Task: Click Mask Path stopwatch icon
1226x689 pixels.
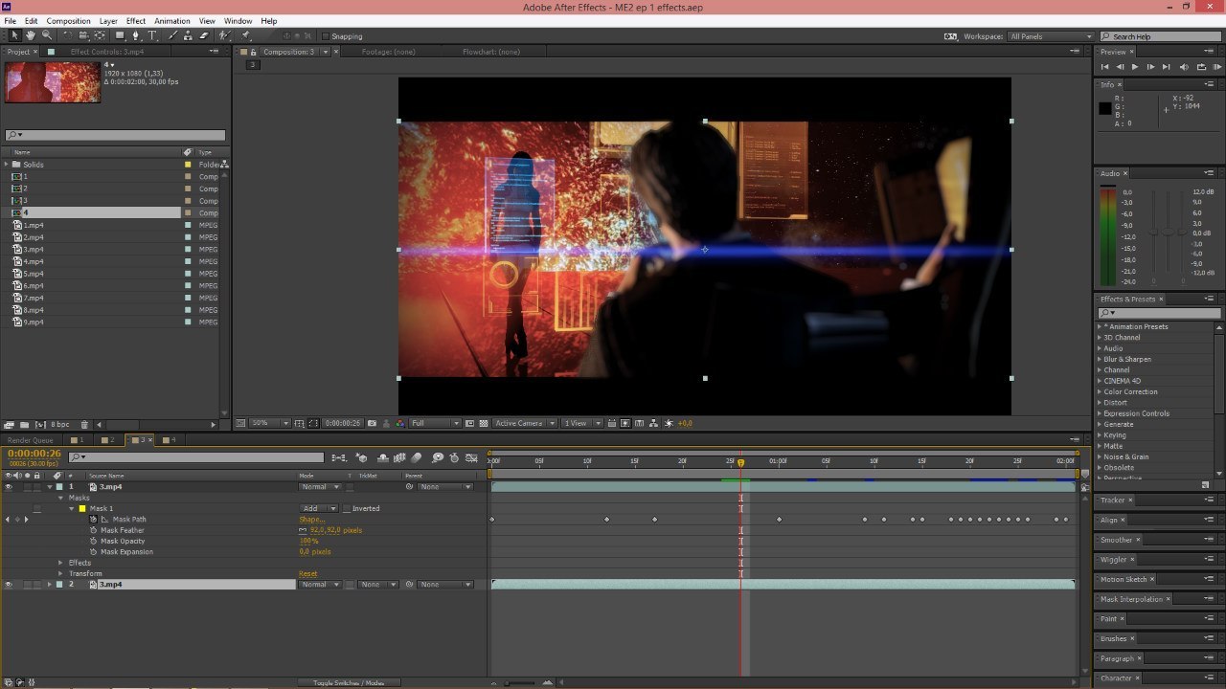Action: pyautogui.click(x=94, y=520)
